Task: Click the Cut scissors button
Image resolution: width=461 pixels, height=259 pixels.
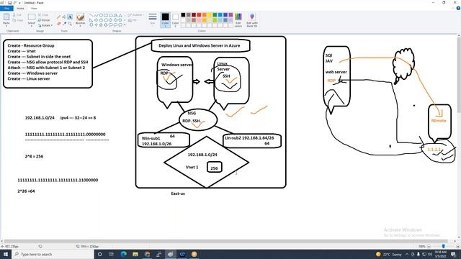Action: 17,14
